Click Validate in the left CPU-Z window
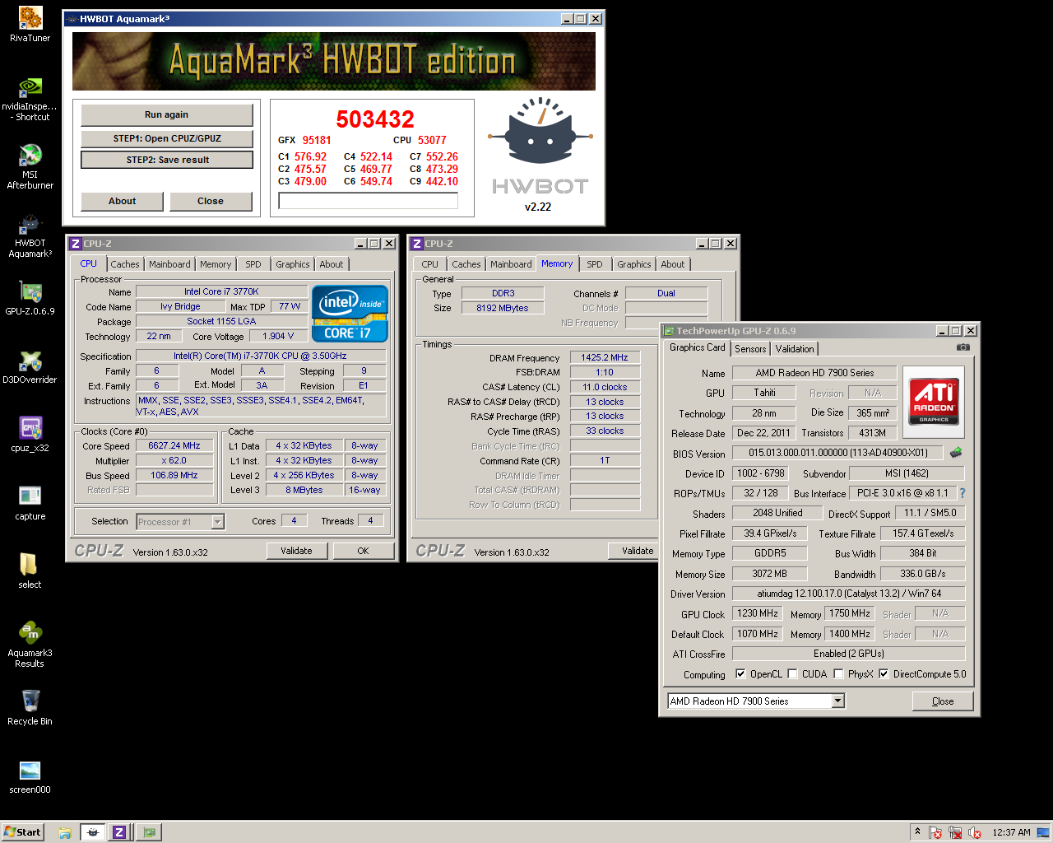The height and width of the screenshot is (843, 1053). click(296, 551)
